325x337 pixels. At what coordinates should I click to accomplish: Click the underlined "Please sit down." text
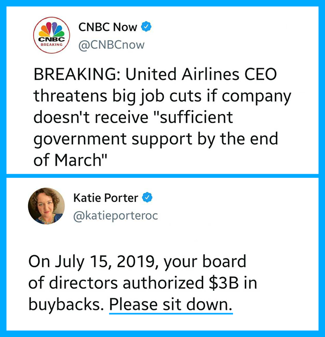tap(171, 305)
